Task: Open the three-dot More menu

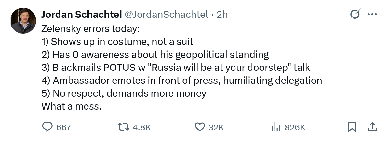Action: point(371,15)
